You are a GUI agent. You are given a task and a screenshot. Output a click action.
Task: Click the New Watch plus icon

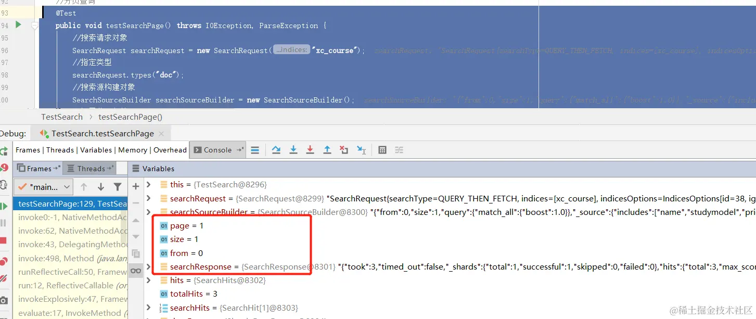coord(136,186)
